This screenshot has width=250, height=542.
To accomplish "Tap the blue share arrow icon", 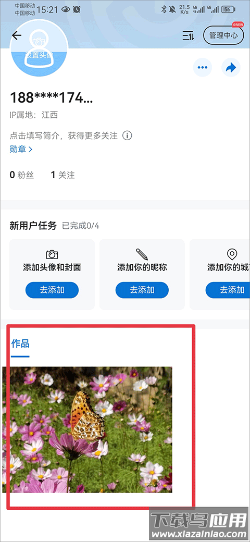I will [x=231, y=67].
